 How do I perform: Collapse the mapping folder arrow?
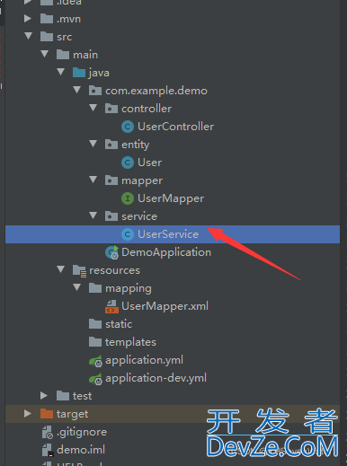click(77, 287)
